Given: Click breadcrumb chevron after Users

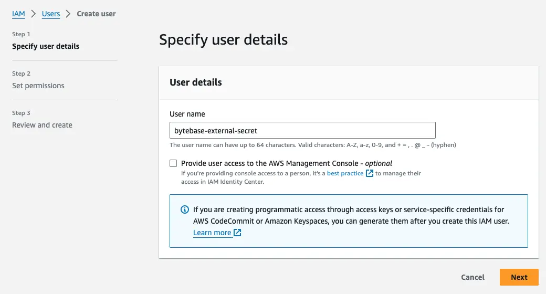Looking at the screenshot, I should tap(68, 14).
